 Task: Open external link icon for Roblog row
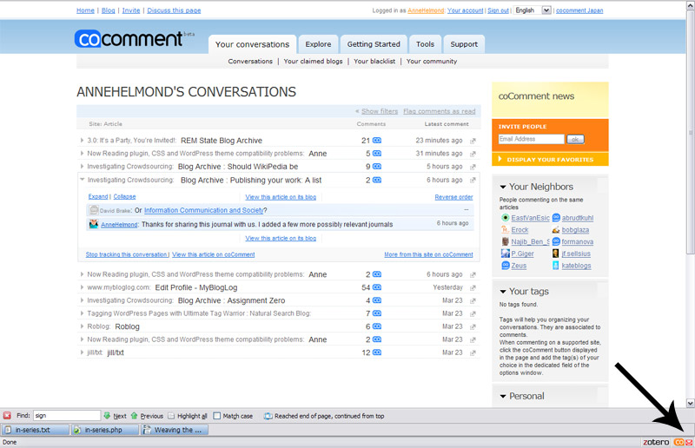[x=473, y=327]
